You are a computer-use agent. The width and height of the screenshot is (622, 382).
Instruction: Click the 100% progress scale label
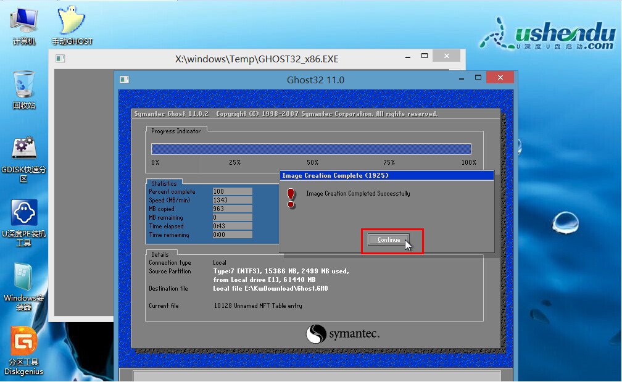coord(469,163)
